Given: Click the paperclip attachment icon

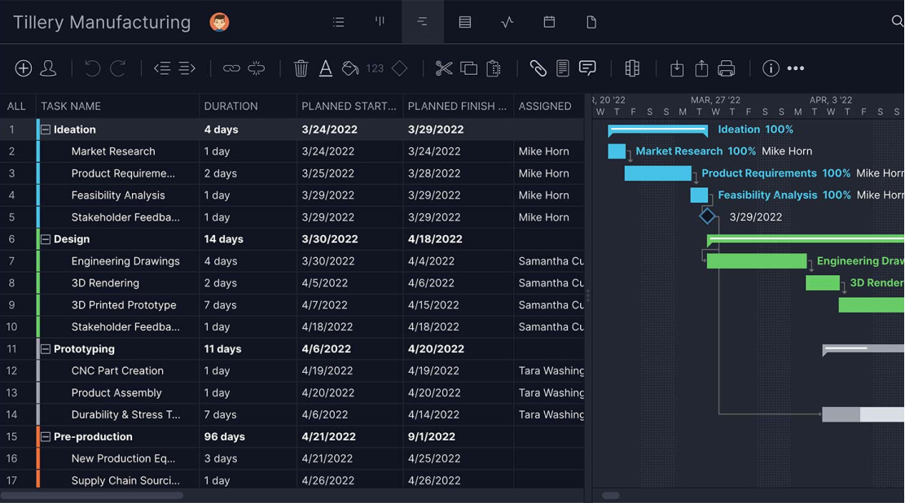Looking at the screenshot, I should [538, 68].
